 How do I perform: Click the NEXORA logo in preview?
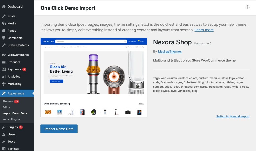(48, 41)
